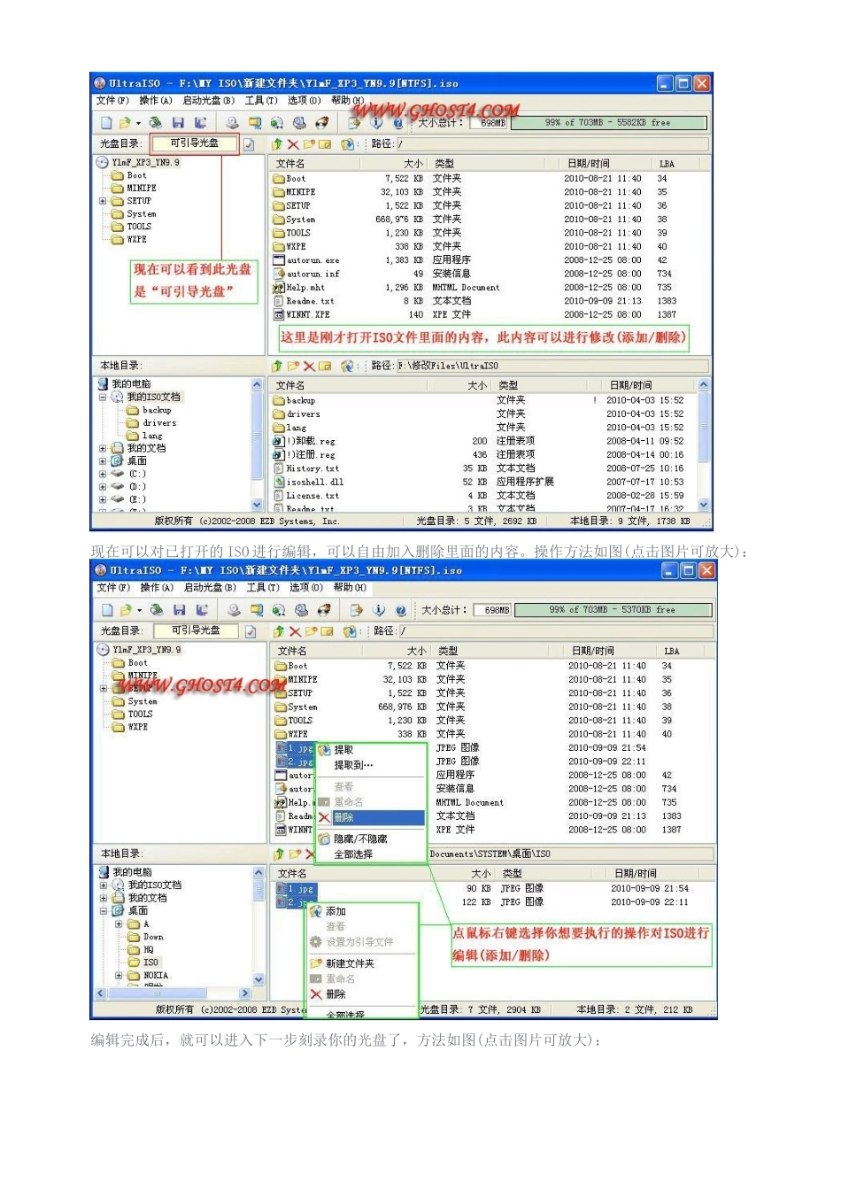
Task: Select 可引导光盘 boot type field in 5582KB-free window
Action: (195, 143)
